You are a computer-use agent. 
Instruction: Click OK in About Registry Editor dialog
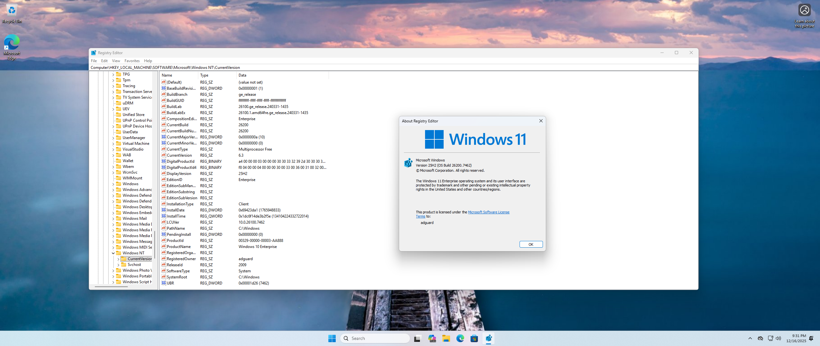pyautogui.click(x=531, y=244)
